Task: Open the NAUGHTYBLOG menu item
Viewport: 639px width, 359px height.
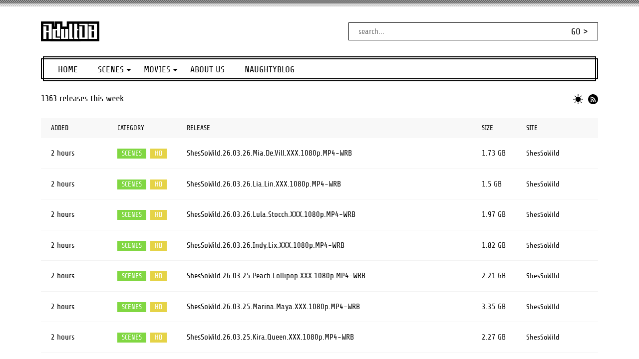Action: pos(270,69)
